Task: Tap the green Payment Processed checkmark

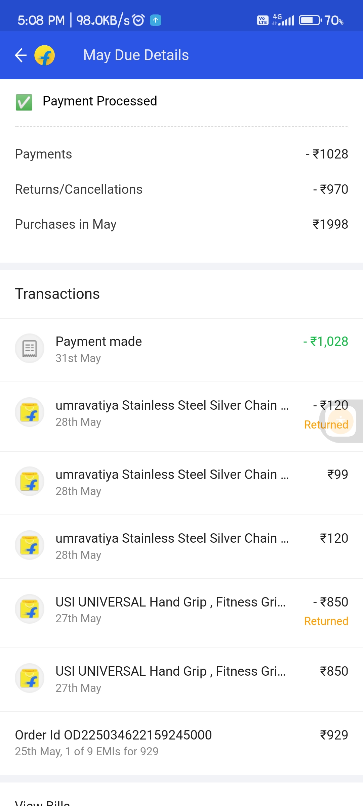Action: (24, 102)
